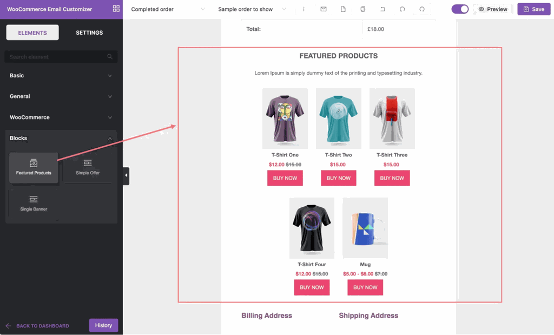Switch to the Elements tab
This screenshot has height=335, width=554.
click(32, 32)
